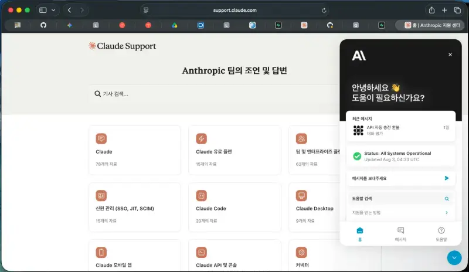This screenshot has width=469, height=272.
Task: Close the chat widget with X
Action: coord(450,55)
